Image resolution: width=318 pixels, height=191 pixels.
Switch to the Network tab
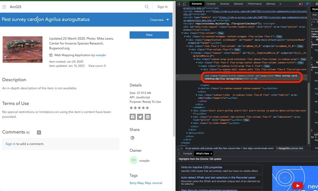pyautogui.click(x=238, y=4)
